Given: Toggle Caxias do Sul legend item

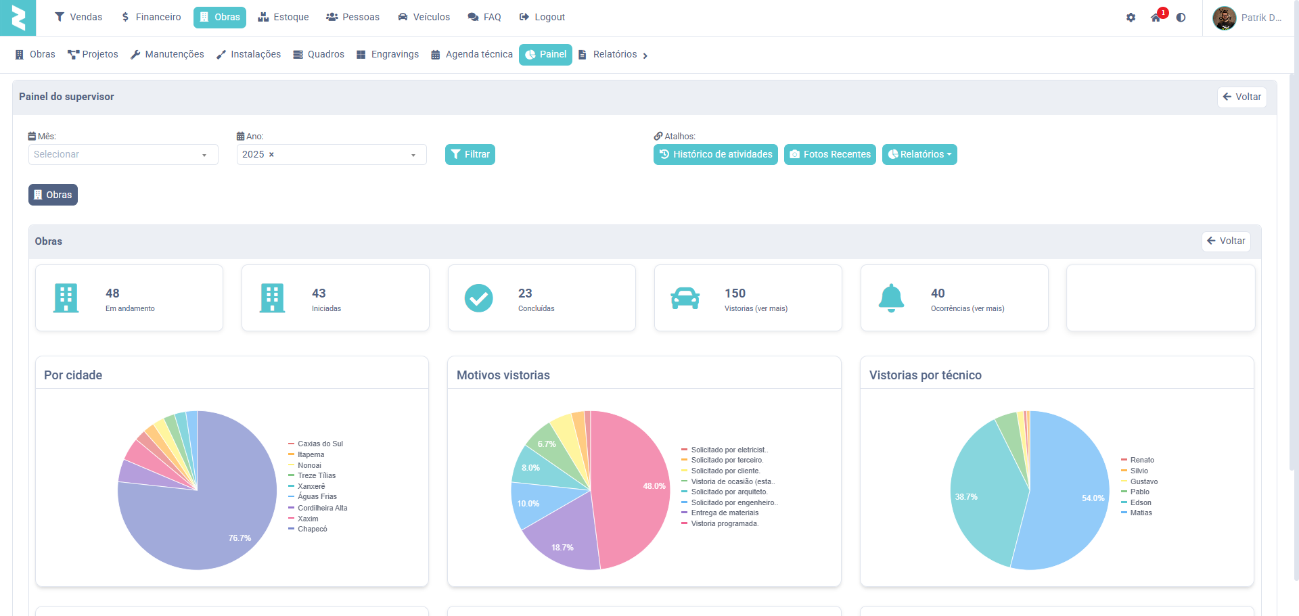Looking at the screenshot, I should click(319, 444).
